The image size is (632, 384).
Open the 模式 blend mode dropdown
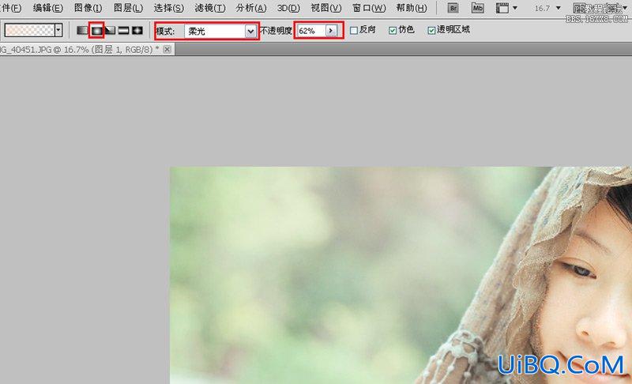click(220, 31)
